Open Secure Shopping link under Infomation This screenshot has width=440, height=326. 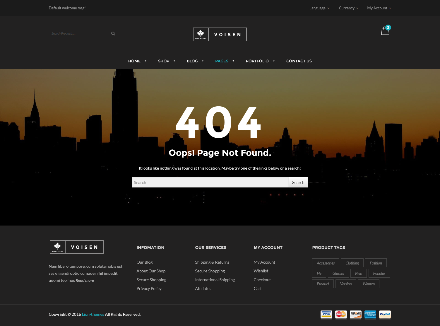(151, 280)
